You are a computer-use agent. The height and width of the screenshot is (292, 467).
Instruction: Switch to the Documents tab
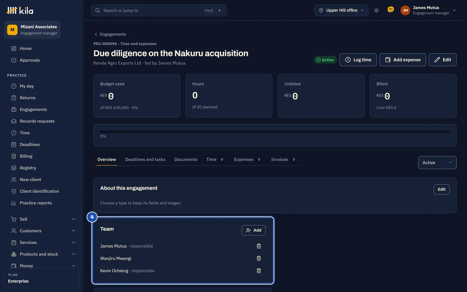coord(186,159)
